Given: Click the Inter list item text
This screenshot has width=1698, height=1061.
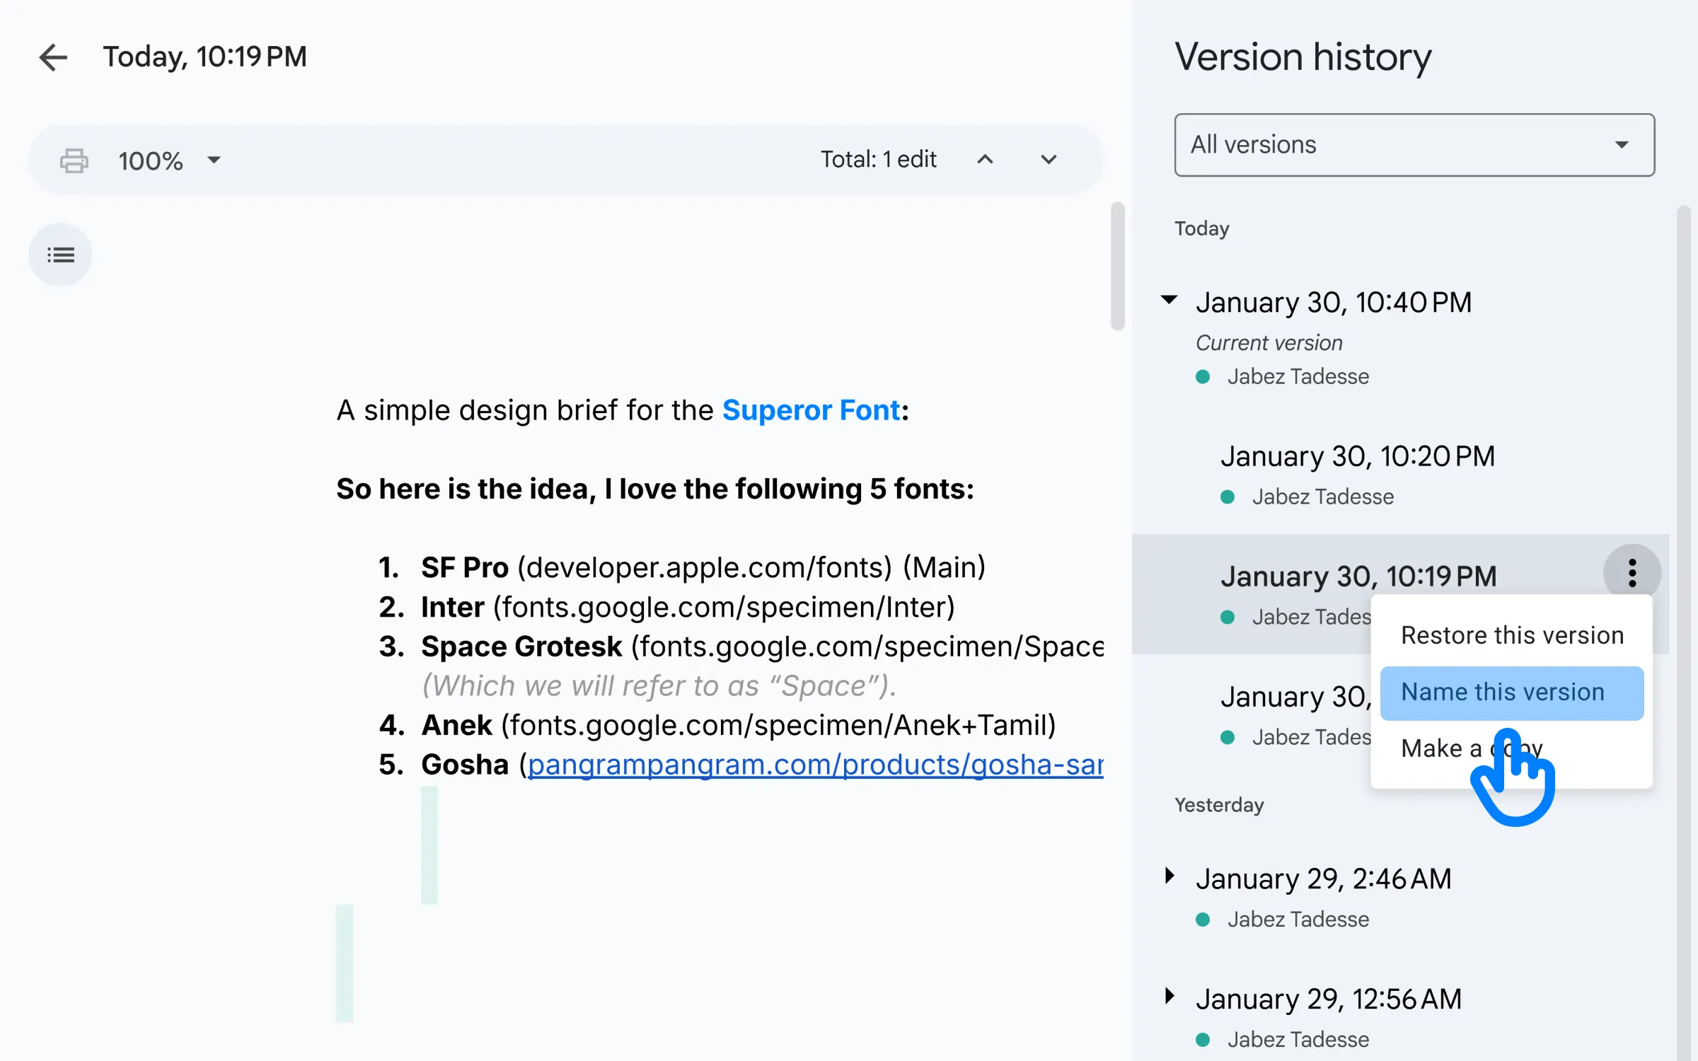Looking at the screenshot, I should (x=688, y=607).
